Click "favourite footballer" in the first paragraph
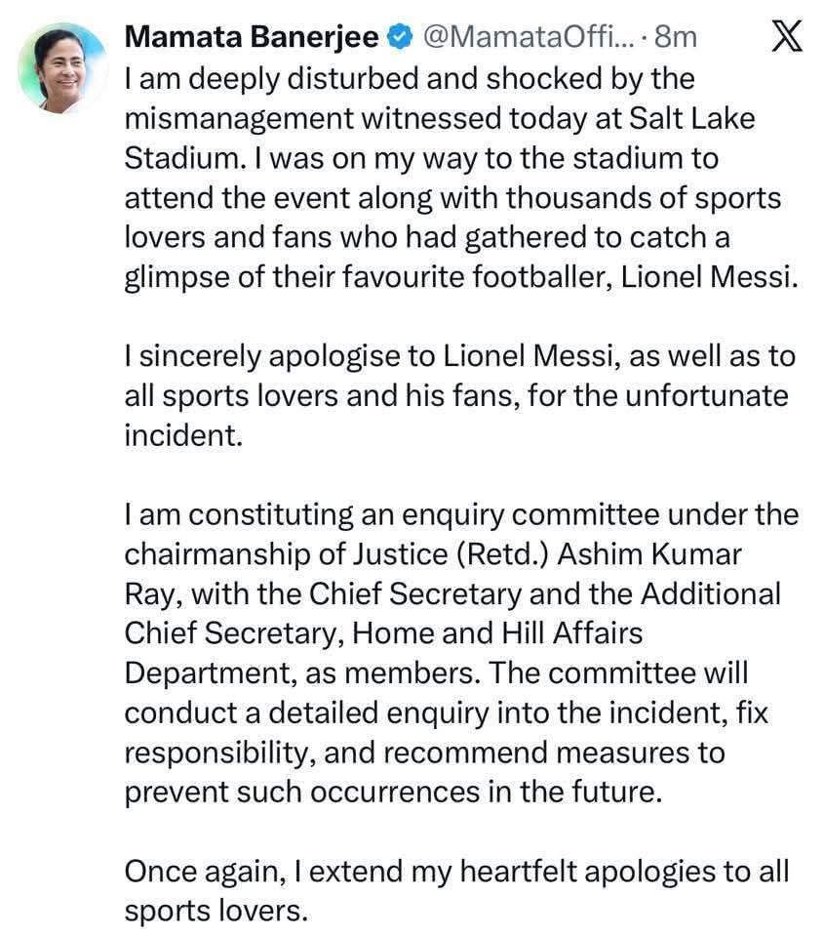 point(457,277)
